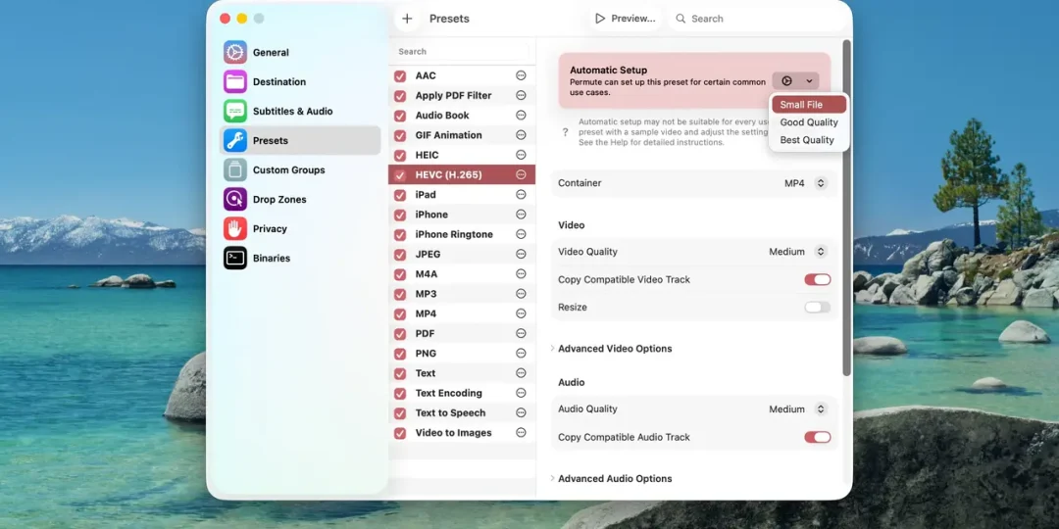Open the General settings pane
Image resolution: width=1059 pixels, height=529 pixels.
[x=300, y=53]
